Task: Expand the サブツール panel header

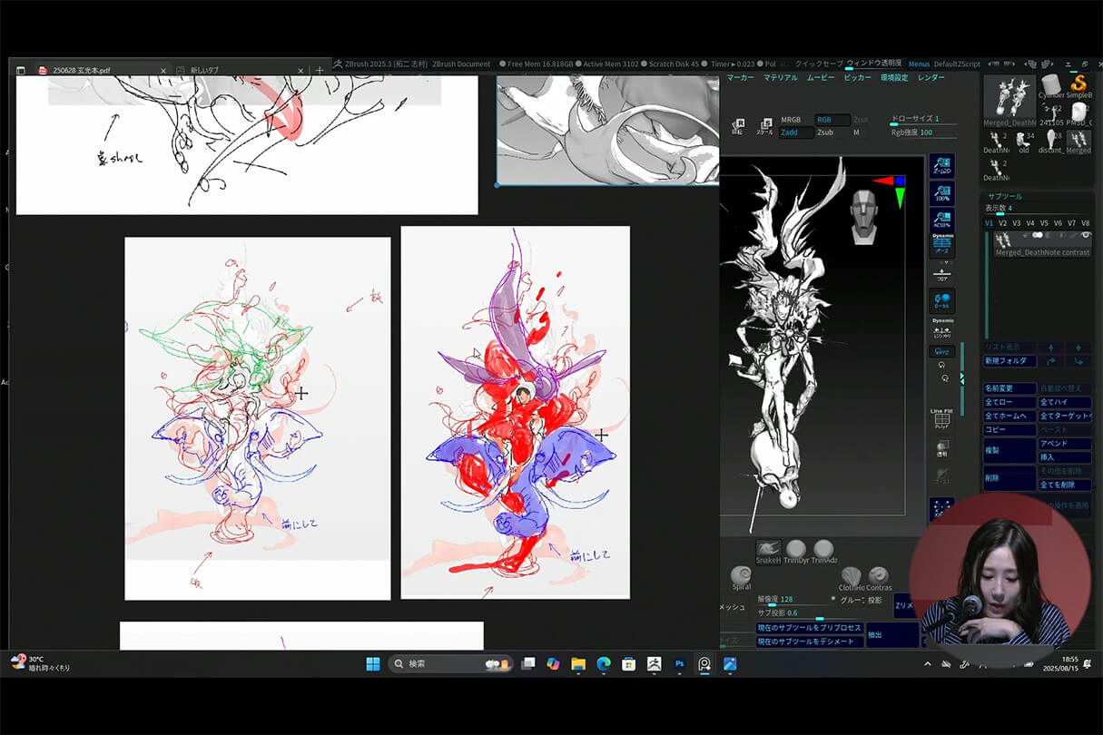Action: [x=1005, y=195]
